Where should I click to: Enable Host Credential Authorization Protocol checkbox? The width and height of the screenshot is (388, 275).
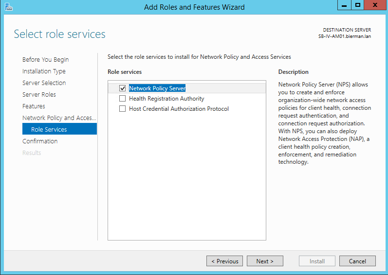click(x=122, y=109)
